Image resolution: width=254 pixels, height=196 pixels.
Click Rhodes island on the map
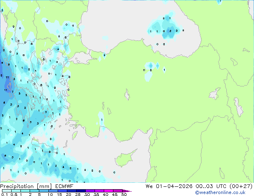[75, 135]
